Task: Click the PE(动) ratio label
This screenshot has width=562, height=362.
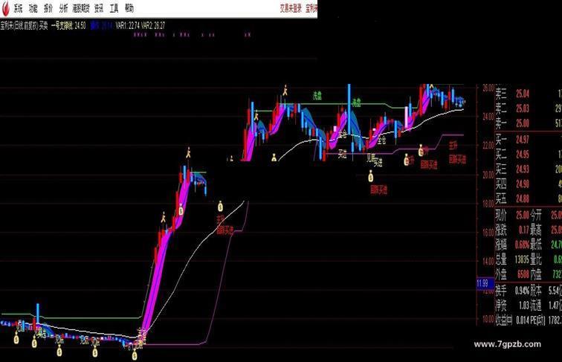Action: tap(538, 320)
